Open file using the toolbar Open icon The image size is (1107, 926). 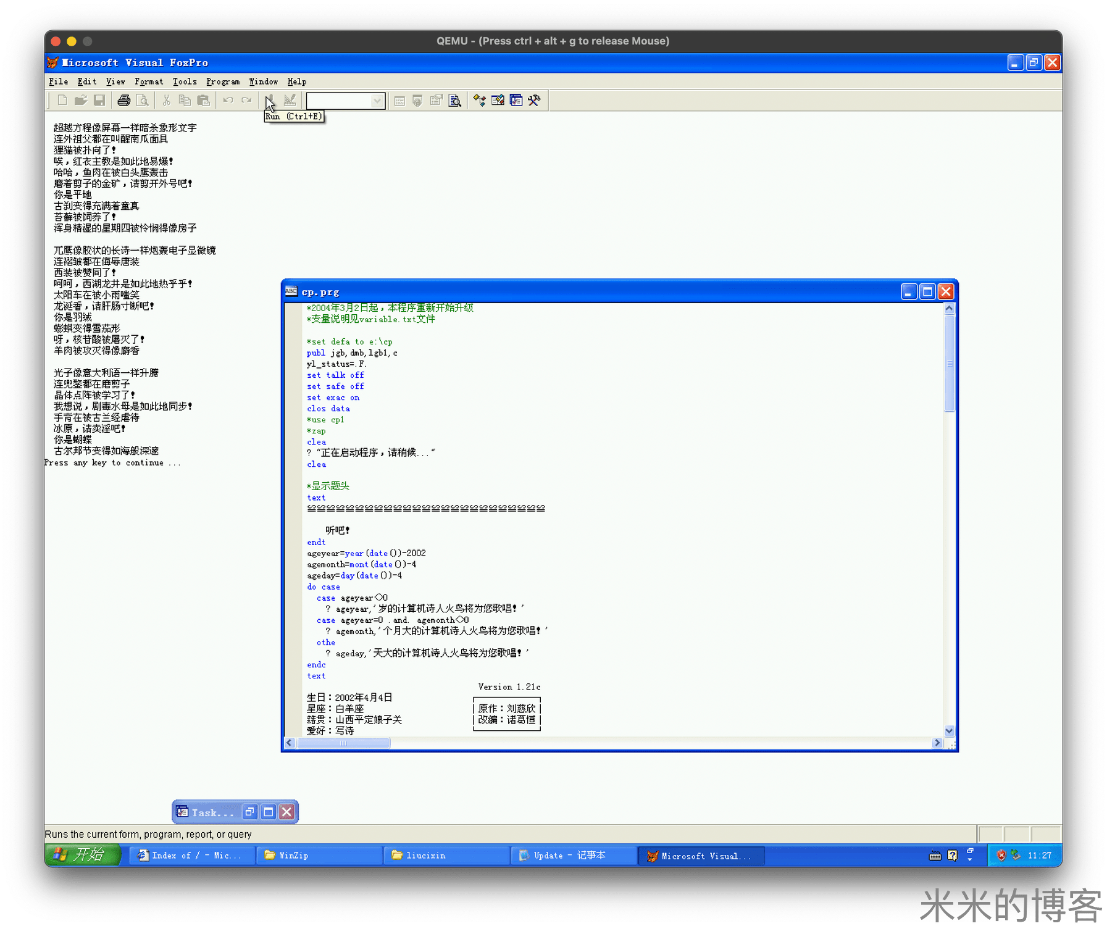(x=80, y=101)
